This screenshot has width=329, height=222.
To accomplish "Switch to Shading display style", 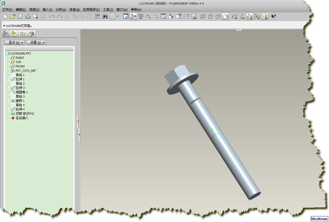I will click(225, 16).
